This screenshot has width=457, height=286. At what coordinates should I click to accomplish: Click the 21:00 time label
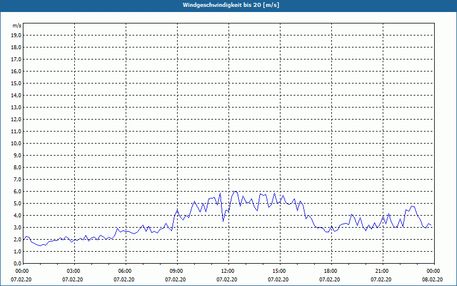point(383,271)
